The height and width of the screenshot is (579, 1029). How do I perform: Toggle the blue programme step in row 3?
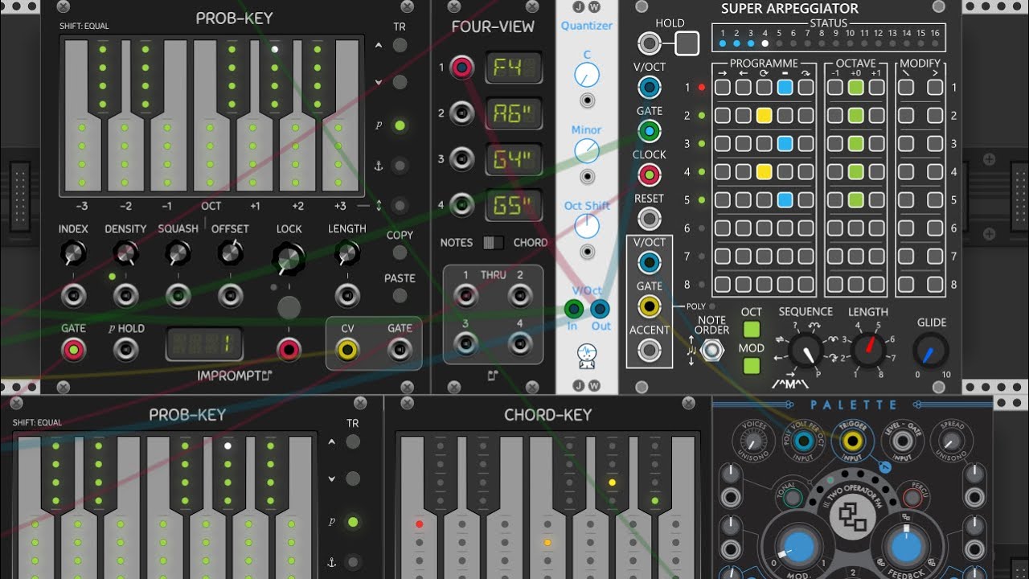click(785, 144)
